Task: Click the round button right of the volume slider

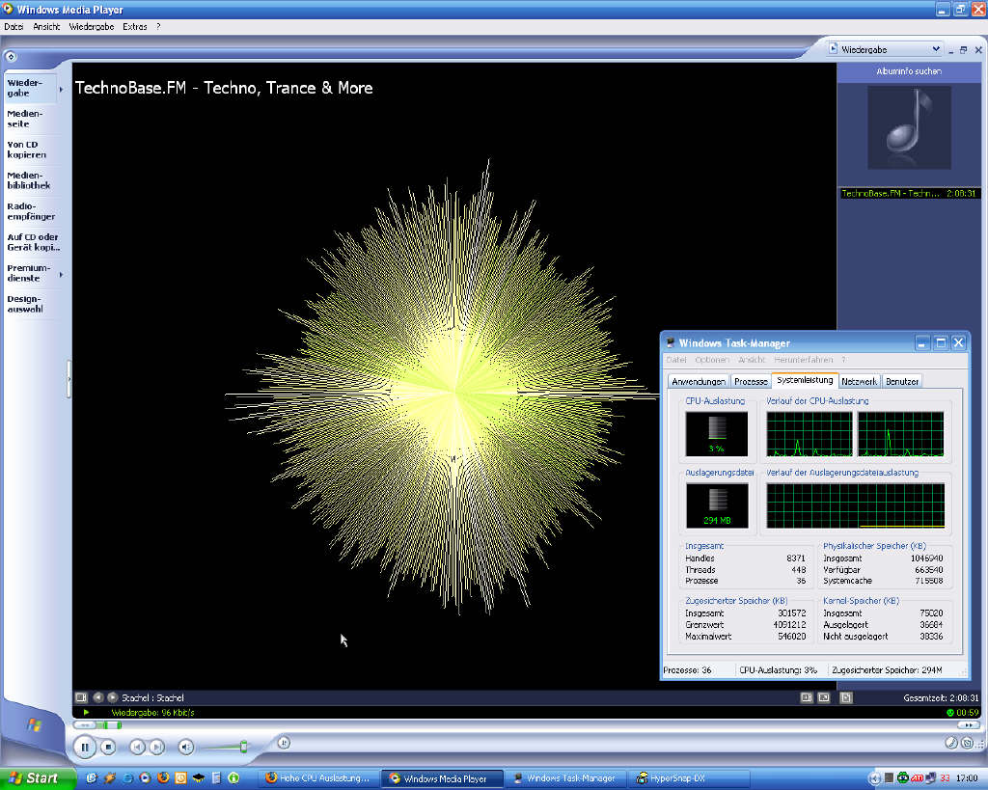Action: [284, 743]
